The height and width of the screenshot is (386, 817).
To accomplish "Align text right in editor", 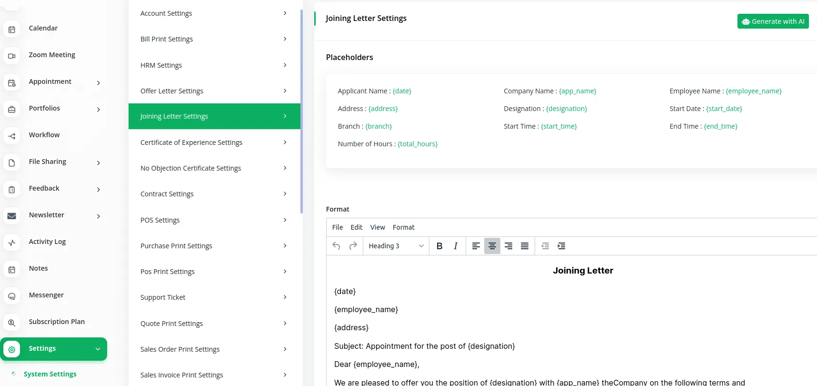I will click(x=508, y=246).
